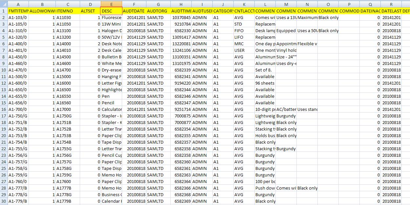Click the DATEINAC header cell

[x=370, y=11]
